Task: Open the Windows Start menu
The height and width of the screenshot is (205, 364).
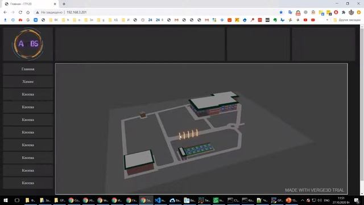Action: (6, 200)
